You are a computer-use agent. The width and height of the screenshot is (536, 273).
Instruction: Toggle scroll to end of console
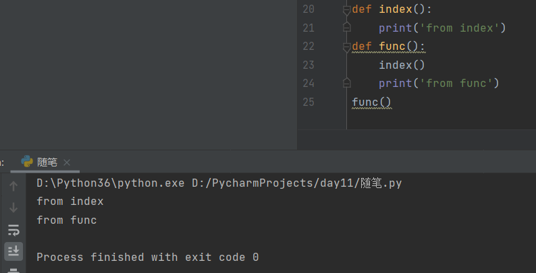click(14, 251)
